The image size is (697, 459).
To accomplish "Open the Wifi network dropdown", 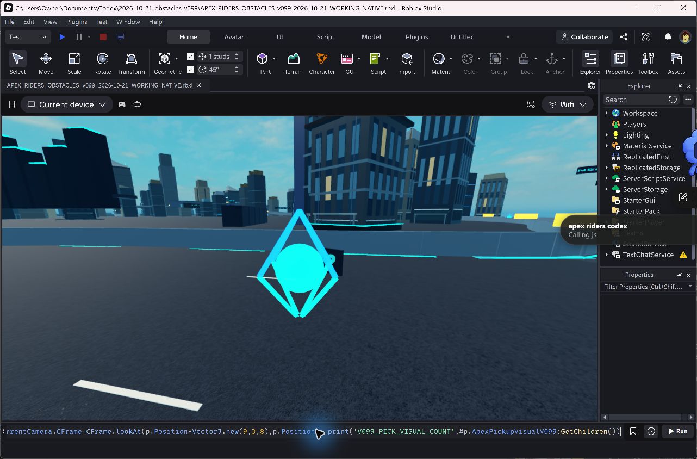I will click(x=567, y=104).
